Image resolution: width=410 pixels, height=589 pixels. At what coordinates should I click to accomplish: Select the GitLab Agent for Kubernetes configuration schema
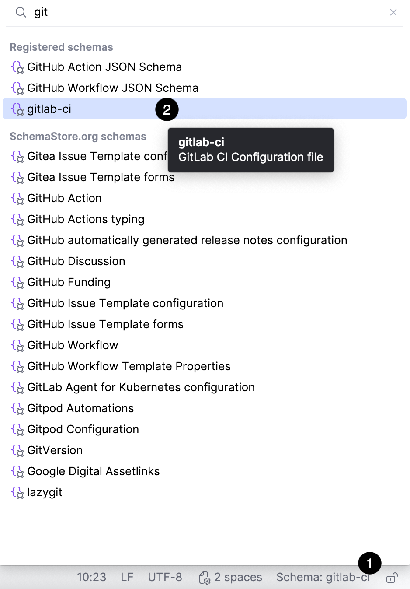click(141, 387)
